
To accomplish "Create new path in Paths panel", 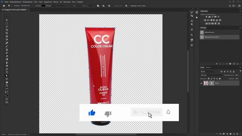I will point(234,64).
